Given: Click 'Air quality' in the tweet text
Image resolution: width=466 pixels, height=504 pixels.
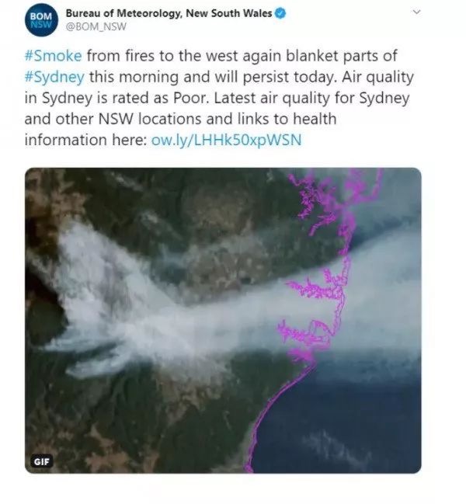Looking at the screenshot, I should coord(377,77).
